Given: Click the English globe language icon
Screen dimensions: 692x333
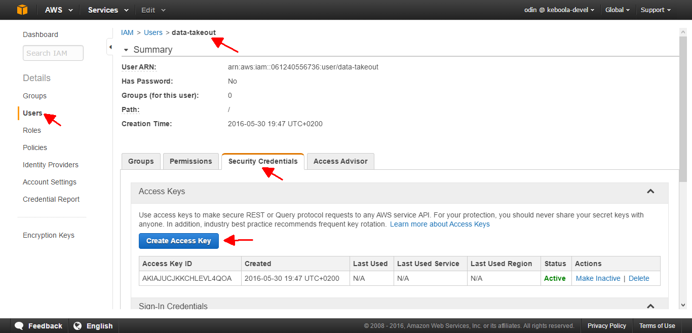Looking at the screenshot, I should coord(78,326).
